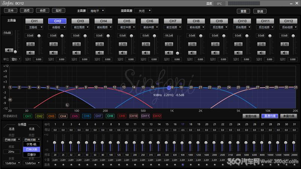This screenshot has width=301, height=169.
Task: Open the 合频 menu
Action: [43, 11]
